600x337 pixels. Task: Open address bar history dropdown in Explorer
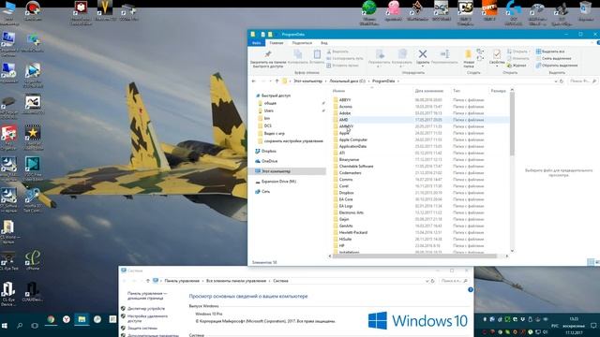coord(556,81)
